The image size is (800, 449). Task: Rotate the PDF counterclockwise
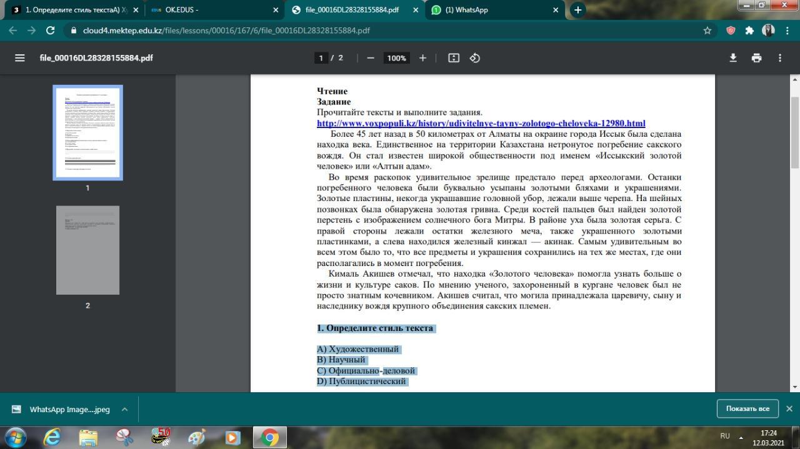pos(475,58)
